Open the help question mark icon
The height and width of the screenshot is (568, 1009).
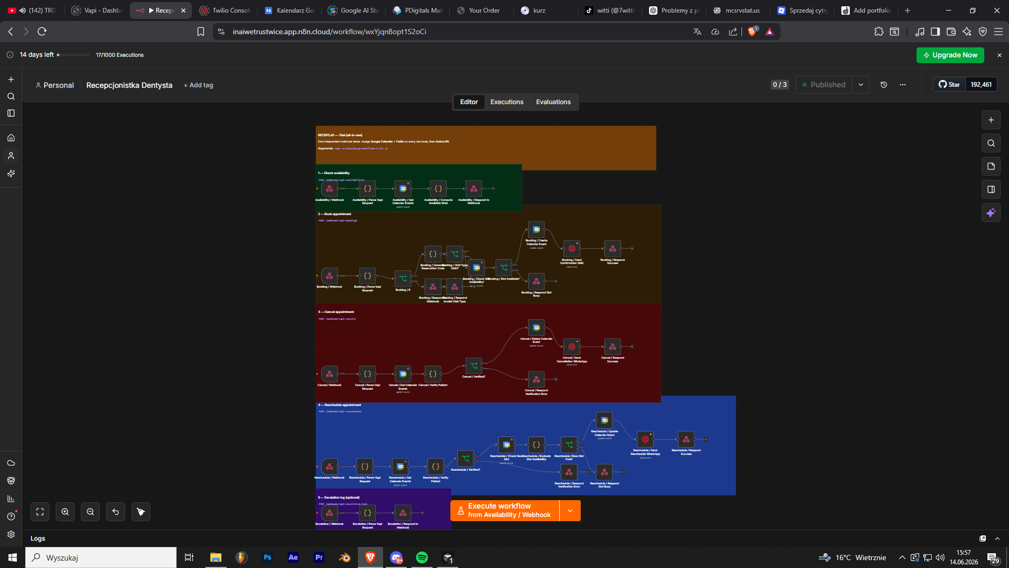point(11,516)
